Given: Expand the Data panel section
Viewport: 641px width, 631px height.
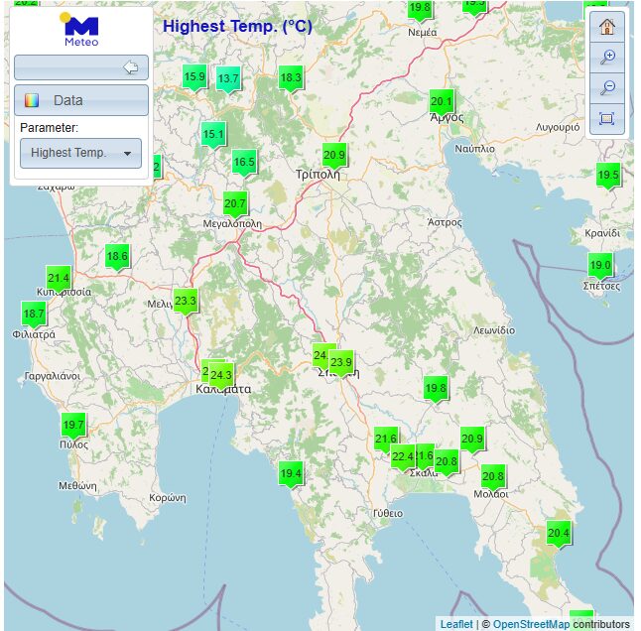Looking at the screenshot, I should click(80, 100).
